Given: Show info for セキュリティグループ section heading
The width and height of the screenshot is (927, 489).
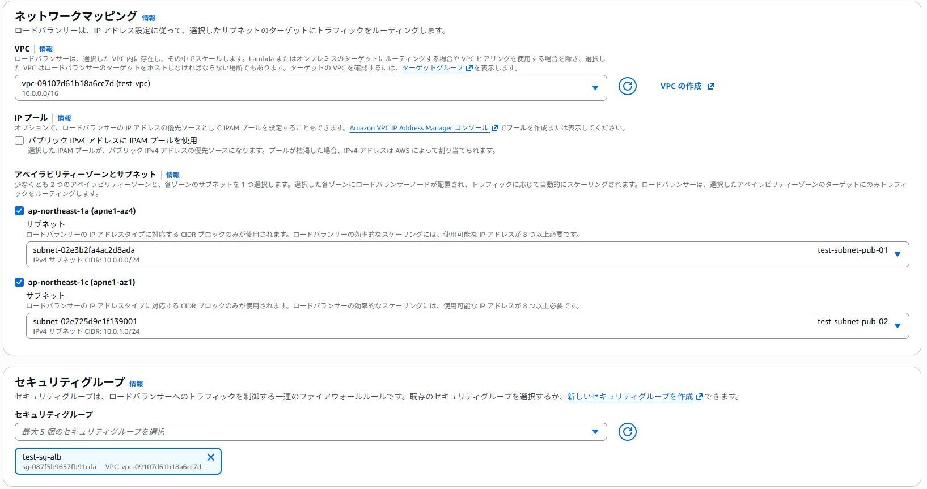Looking at the screenshot, I should tap(136, 384).
